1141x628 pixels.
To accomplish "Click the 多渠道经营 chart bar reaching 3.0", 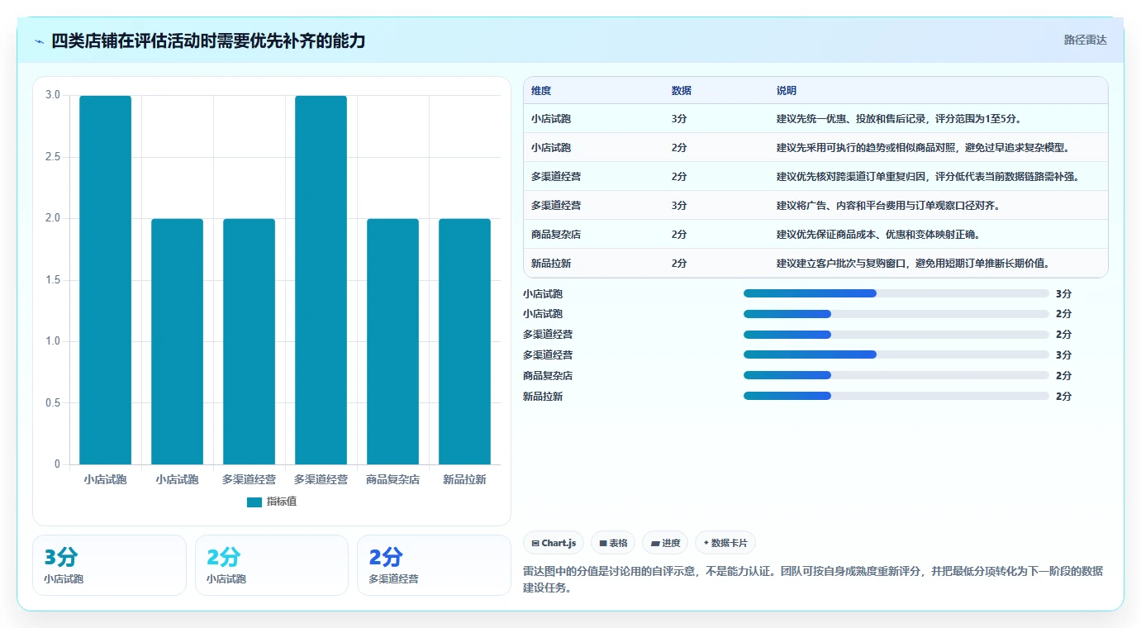I will click(x=321, y=280).
